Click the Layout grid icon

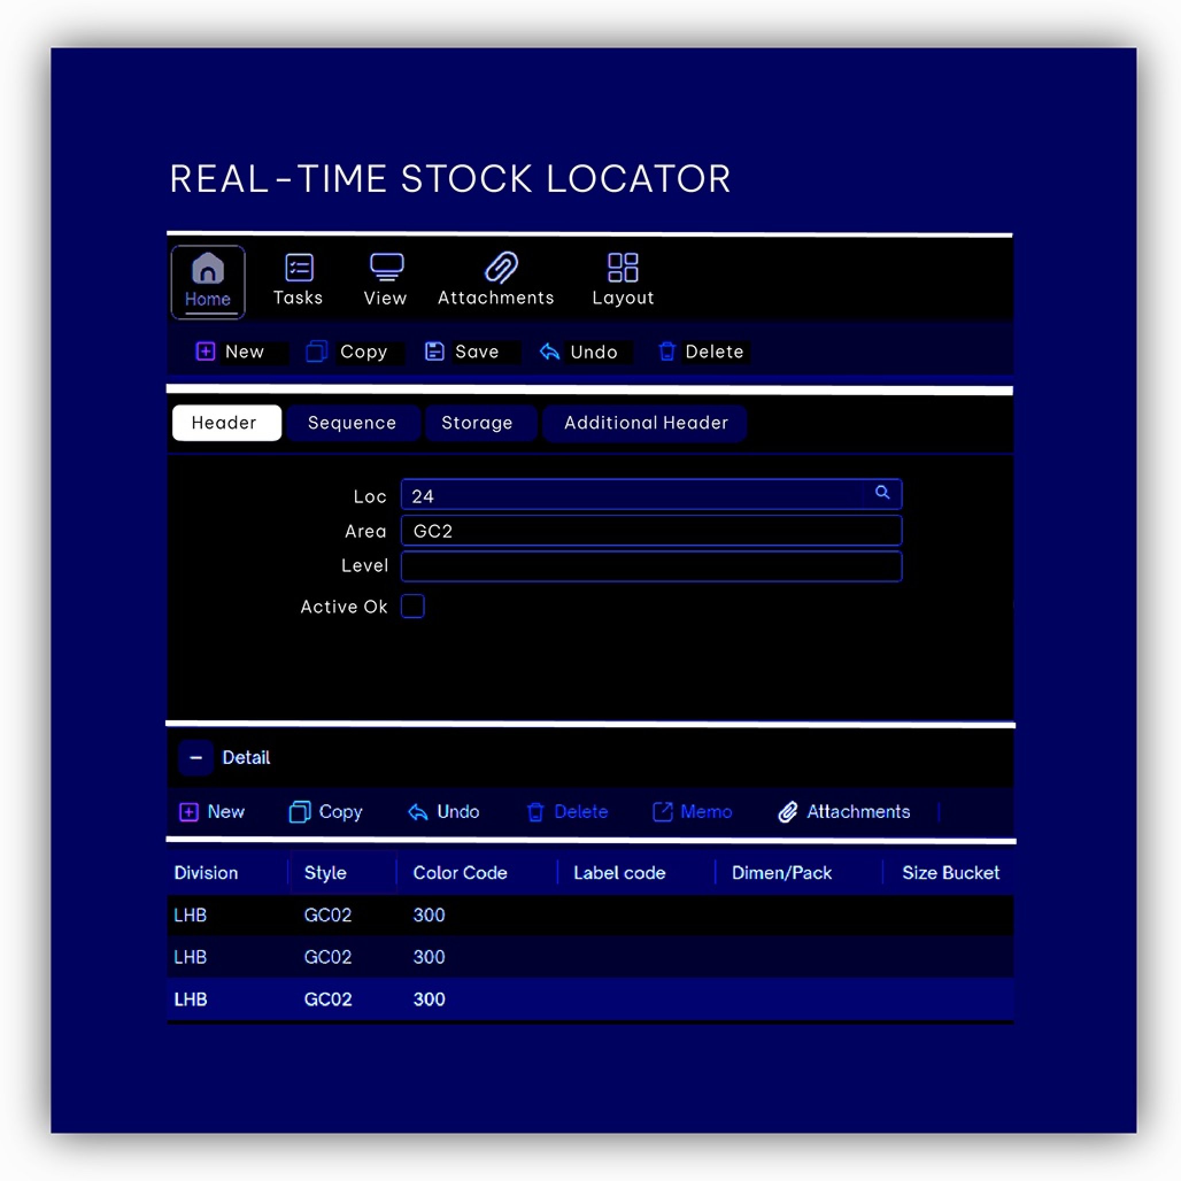coord(622,267)
